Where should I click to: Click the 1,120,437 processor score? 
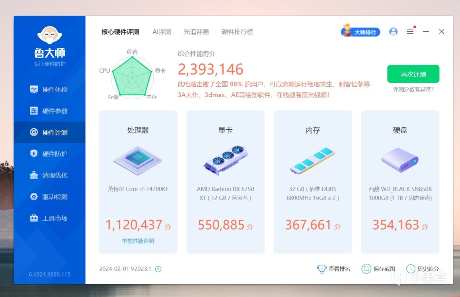point(134,225)
